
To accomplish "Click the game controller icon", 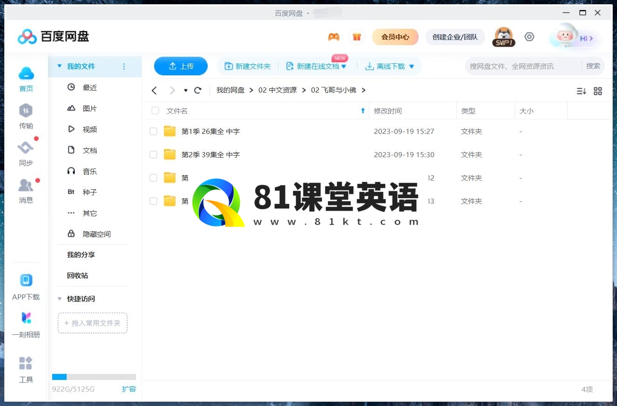I will [333, 37].
